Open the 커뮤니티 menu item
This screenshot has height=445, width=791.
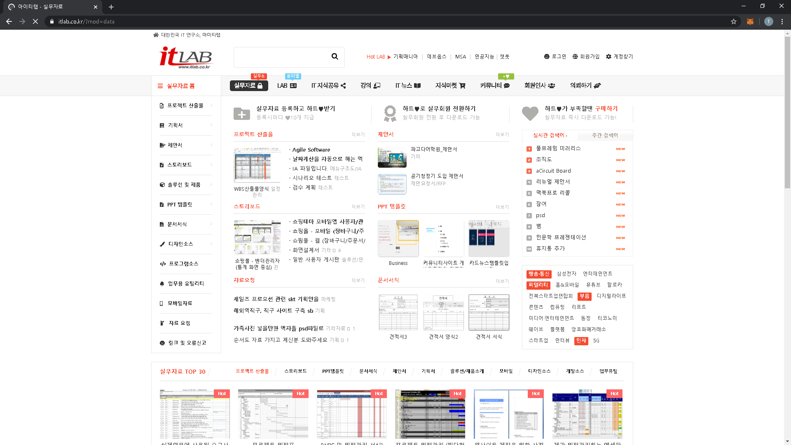(x=494, y=86)
